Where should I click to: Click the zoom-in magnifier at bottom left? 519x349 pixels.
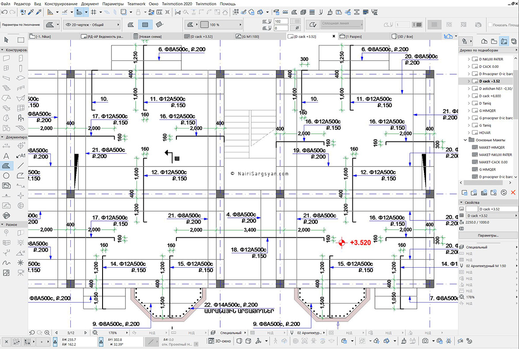47,333
